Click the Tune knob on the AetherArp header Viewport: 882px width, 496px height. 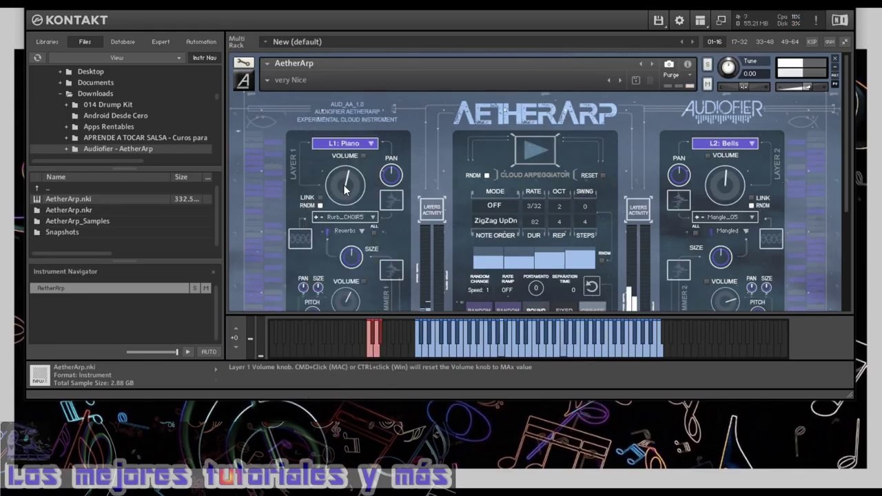point(728,67)
